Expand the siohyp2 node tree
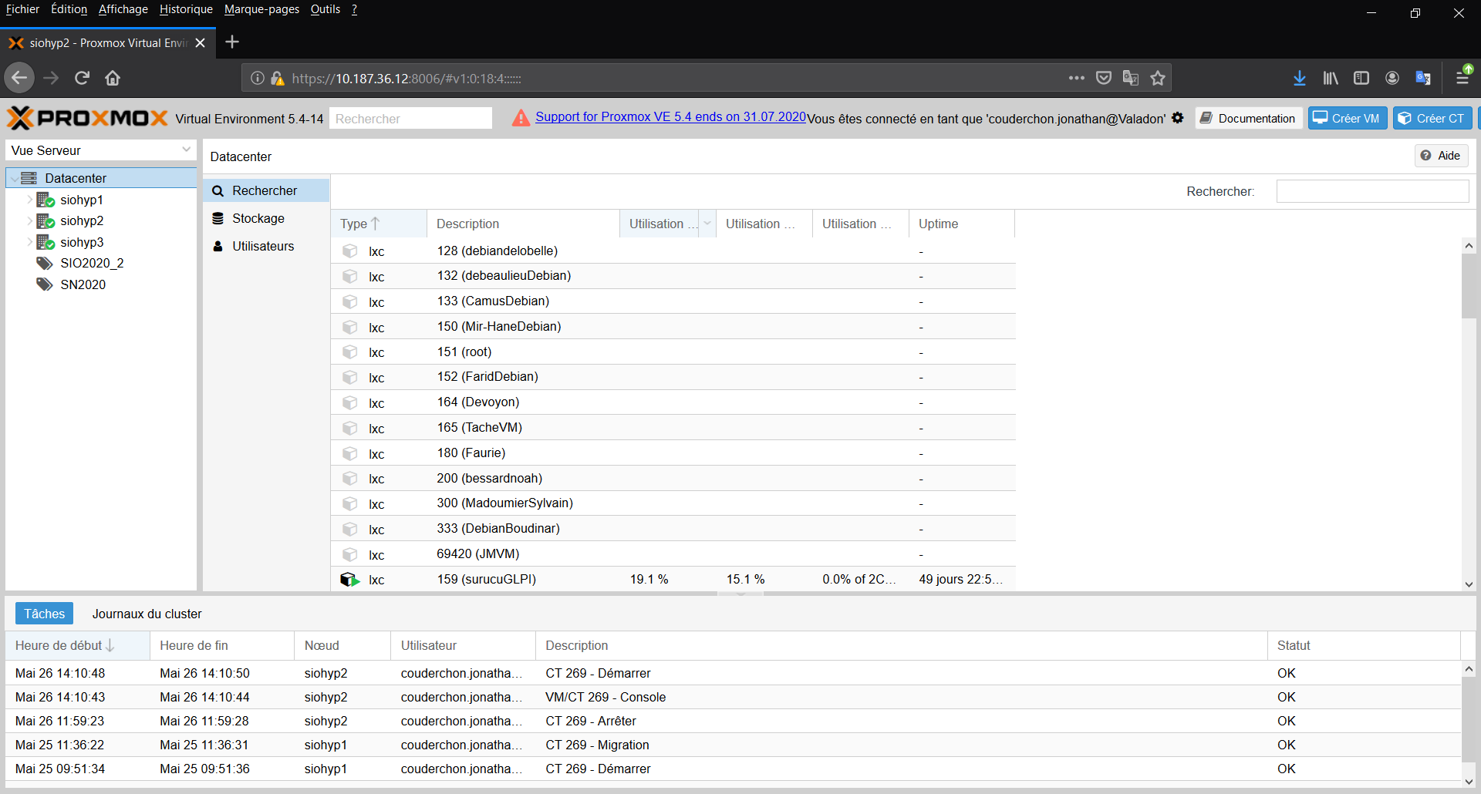 click(x=29, y=220)
